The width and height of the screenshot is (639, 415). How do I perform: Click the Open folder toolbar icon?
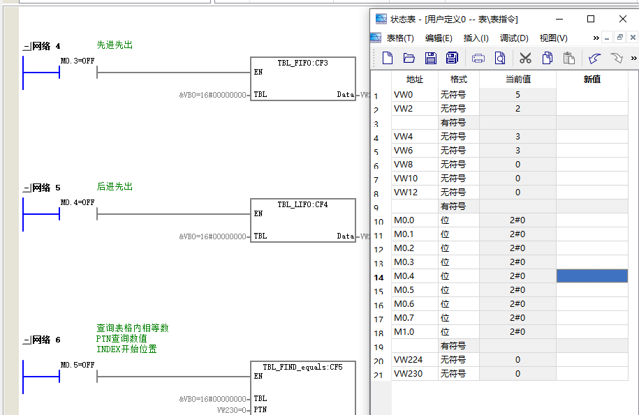click(409, 58)
